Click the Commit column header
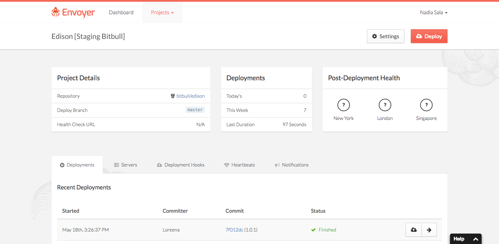This screenshot has width=499, height=244. pyautogui.click(x=235, y=211)
